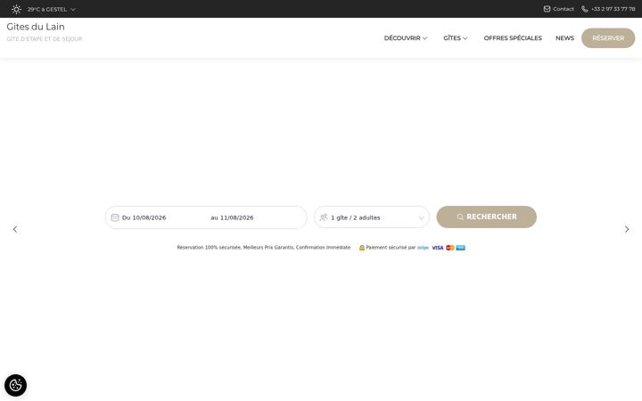Open the NEWS page

tap(564, 38)
